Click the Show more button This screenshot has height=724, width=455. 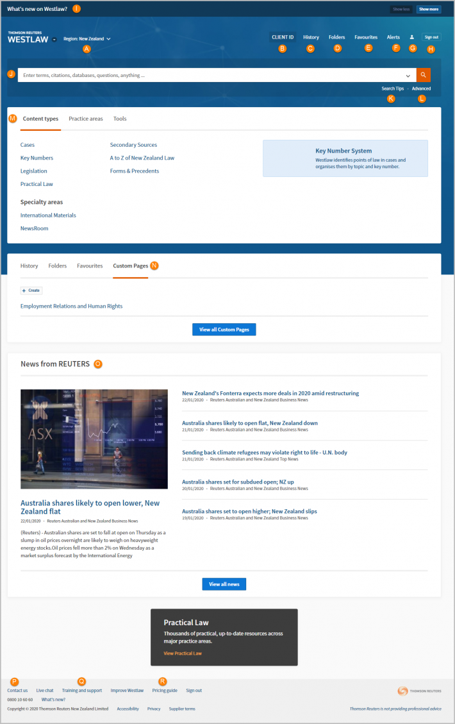tap(429, 9)
